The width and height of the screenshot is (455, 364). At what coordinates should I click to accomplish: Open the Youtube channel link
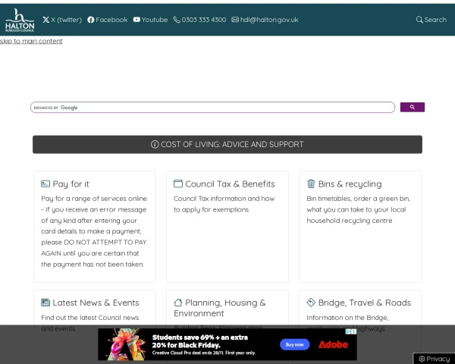coord(150,20)
